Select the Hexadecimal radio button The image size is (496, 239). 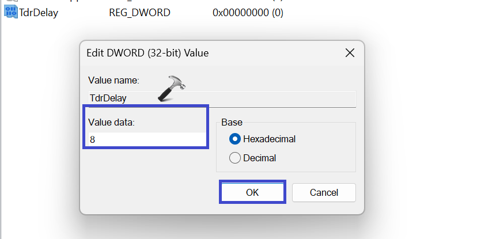(235, 139)
